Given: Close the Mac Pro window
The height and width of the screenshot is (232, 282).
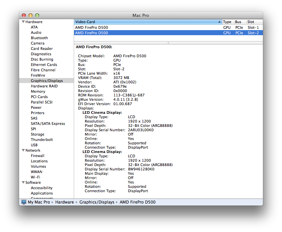Looking at the screenshot, I should (24, 15).
